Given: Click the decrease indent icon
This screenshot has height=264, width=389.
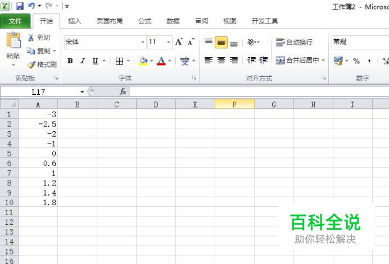Looking at the screenshot, I should coord(251,61).
